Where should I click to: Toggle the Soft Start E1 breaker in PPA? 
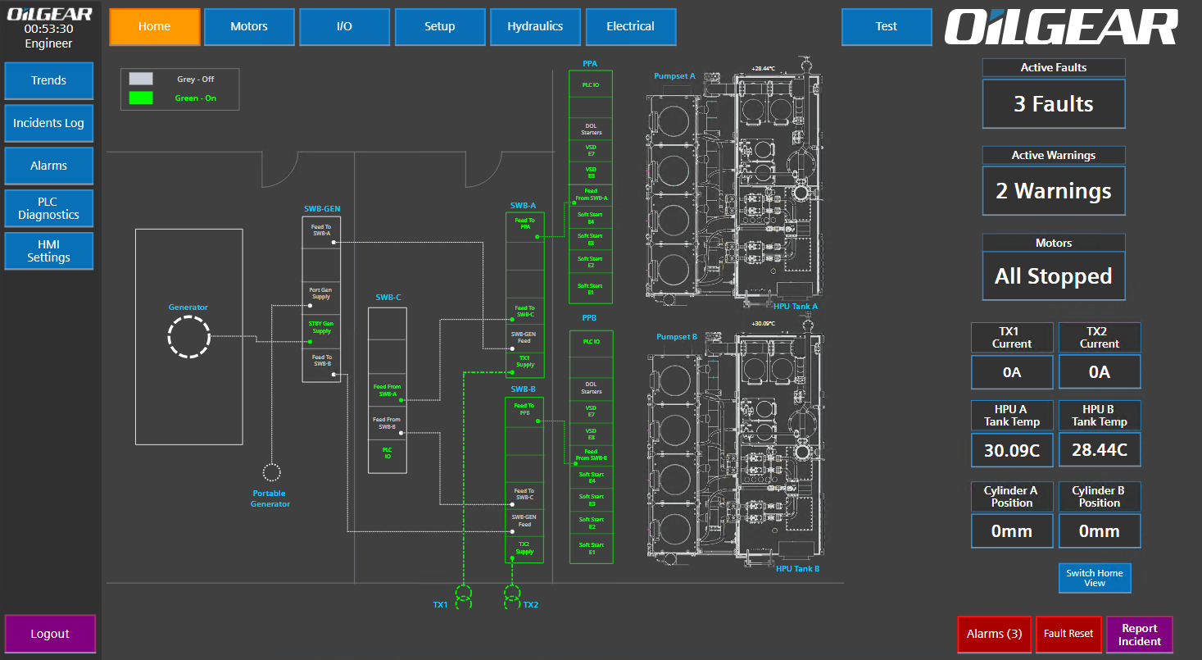click(591, 286)
